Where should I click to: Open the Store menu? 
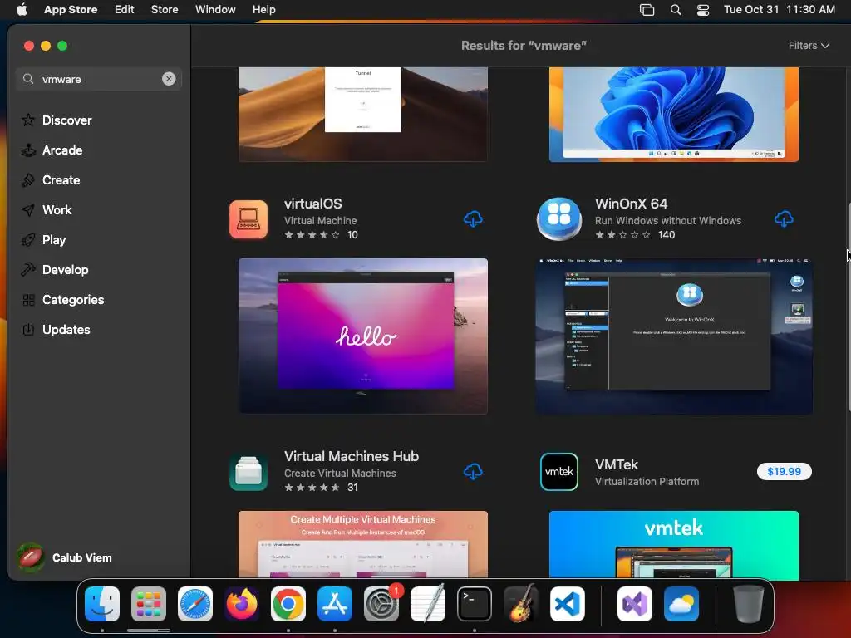tap(165, 10)
